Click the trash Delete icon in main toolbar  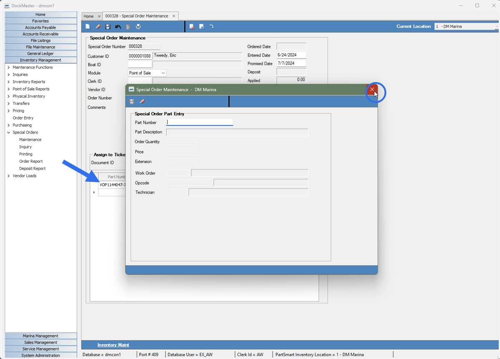[x=128, y=27]
